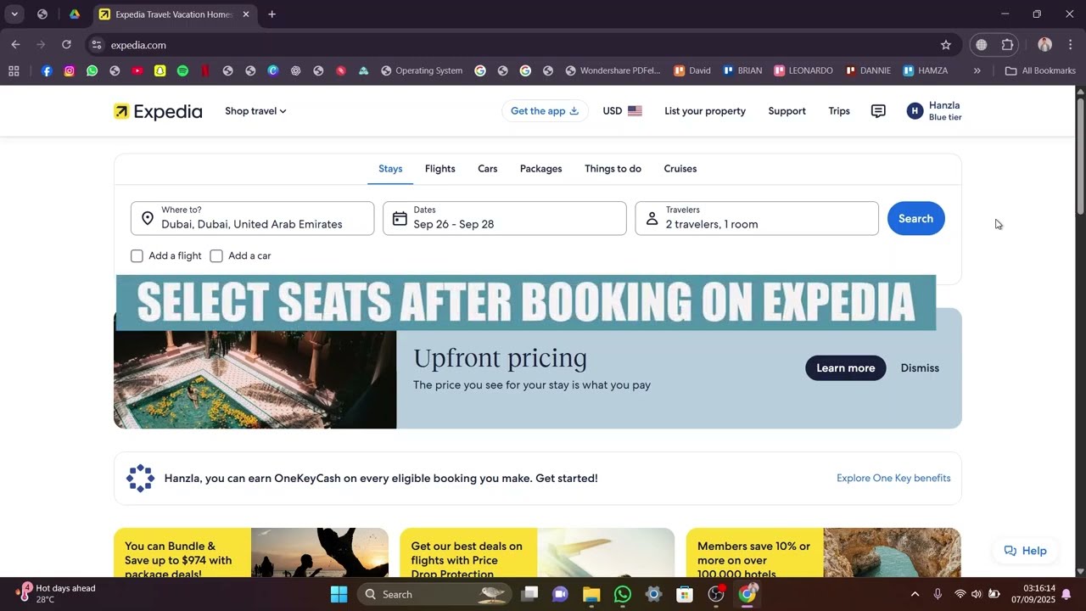1086x611 pixels.
Task: Switch to the Packages tab
Action: pyautogui.click(x=541, y=169)
